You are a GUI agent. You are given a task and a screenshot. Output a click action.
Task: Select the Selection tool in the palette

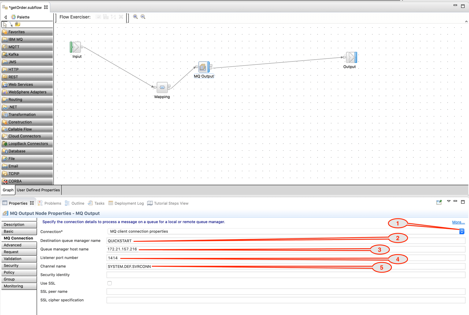pyautogui.click(x=4, y=24)
